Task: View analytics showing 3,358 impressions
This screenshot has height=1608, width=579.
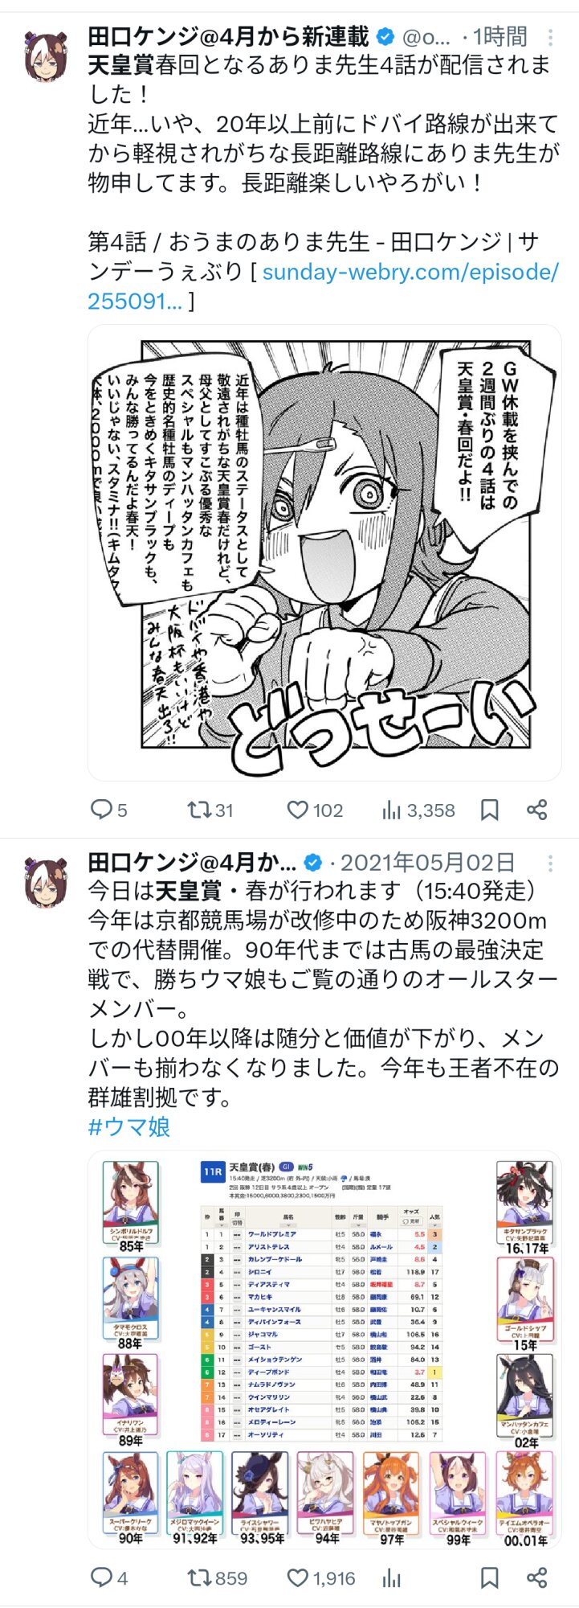Action: [x=418, y=810]
